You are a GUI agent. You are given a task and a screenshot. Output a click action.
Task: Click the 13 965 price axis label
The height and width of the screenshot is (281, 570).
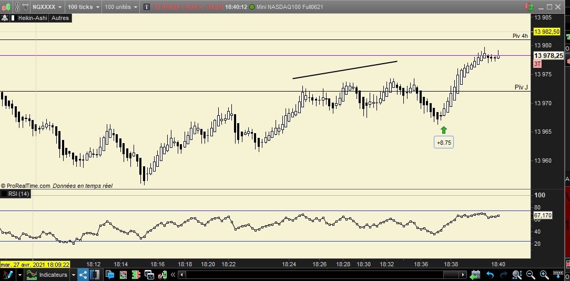pos(543,132)
